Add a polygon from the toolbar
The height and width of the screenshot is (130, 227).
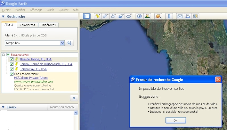point(105,16)
